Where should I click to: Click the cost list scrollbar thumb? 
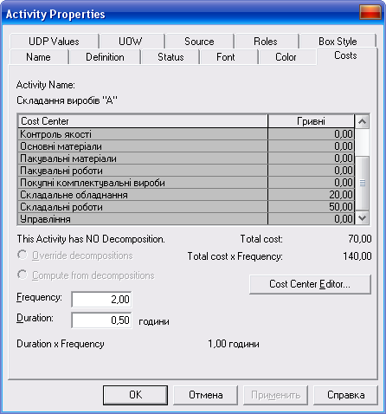click(x=362, y=183)
